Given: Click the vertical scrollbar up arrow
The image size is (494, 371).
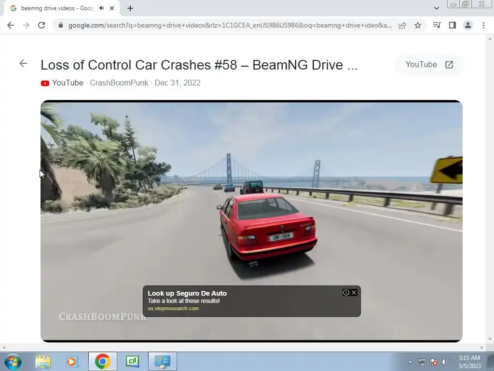Looking at the screenshot, I should [x=490, y=39].
